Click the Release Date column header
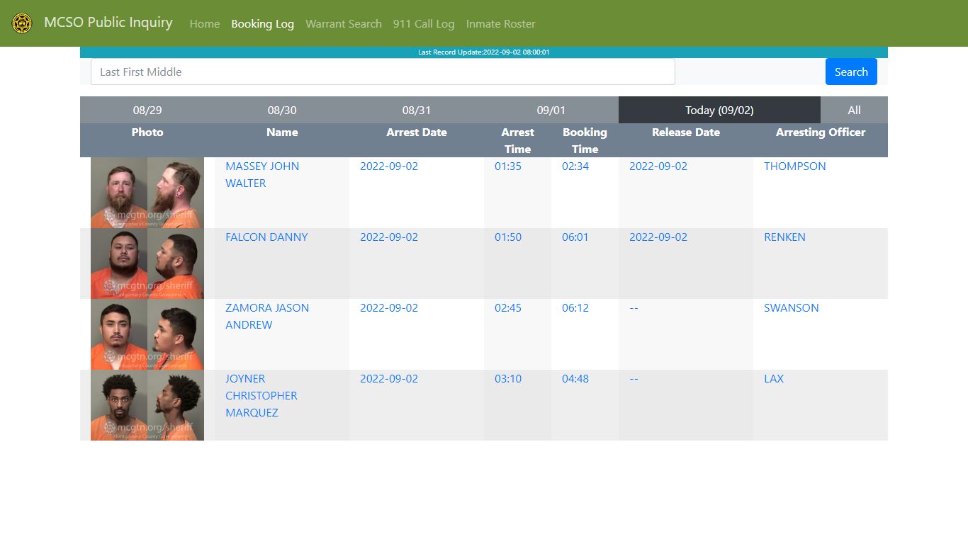968x544 pixels. click(686, 132)
